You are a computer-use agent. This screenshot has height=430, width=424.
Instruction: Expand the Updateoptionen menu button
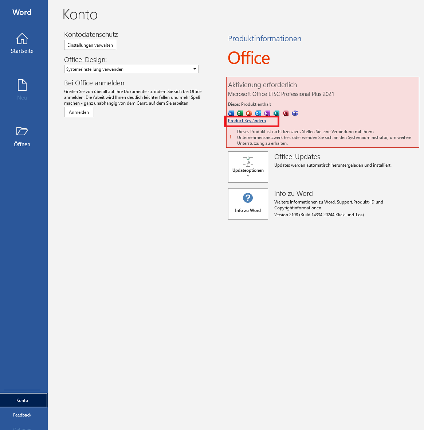coord(248,167)
